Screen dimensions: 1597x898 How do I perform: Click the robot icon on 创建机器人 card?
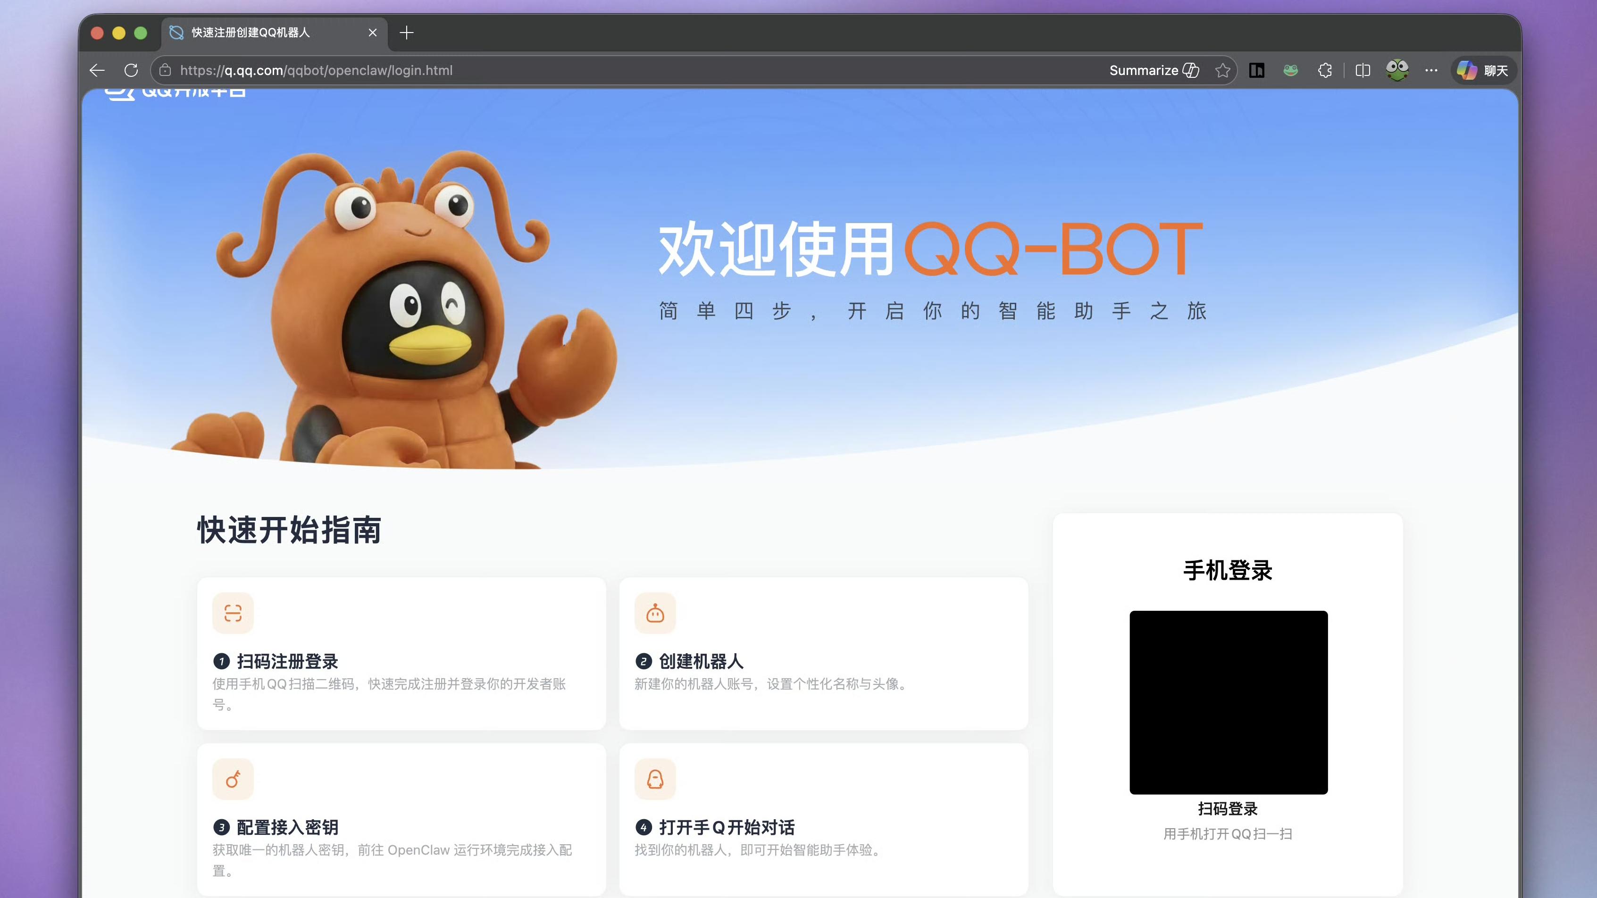tap(655, 613)
